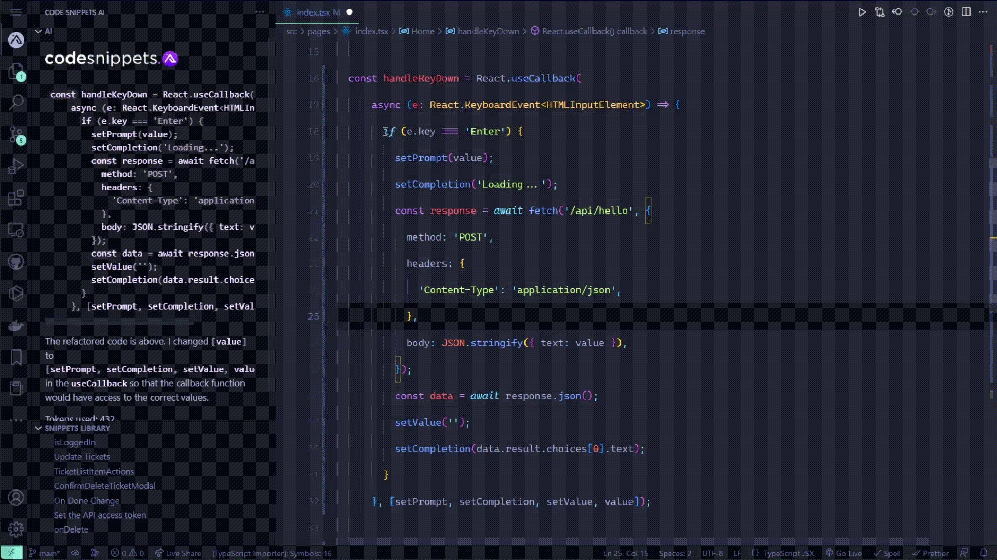Click the AI panel vertical scrollbar
The width and height of the screenshot is (997, 560).
(x=271, y=215)
